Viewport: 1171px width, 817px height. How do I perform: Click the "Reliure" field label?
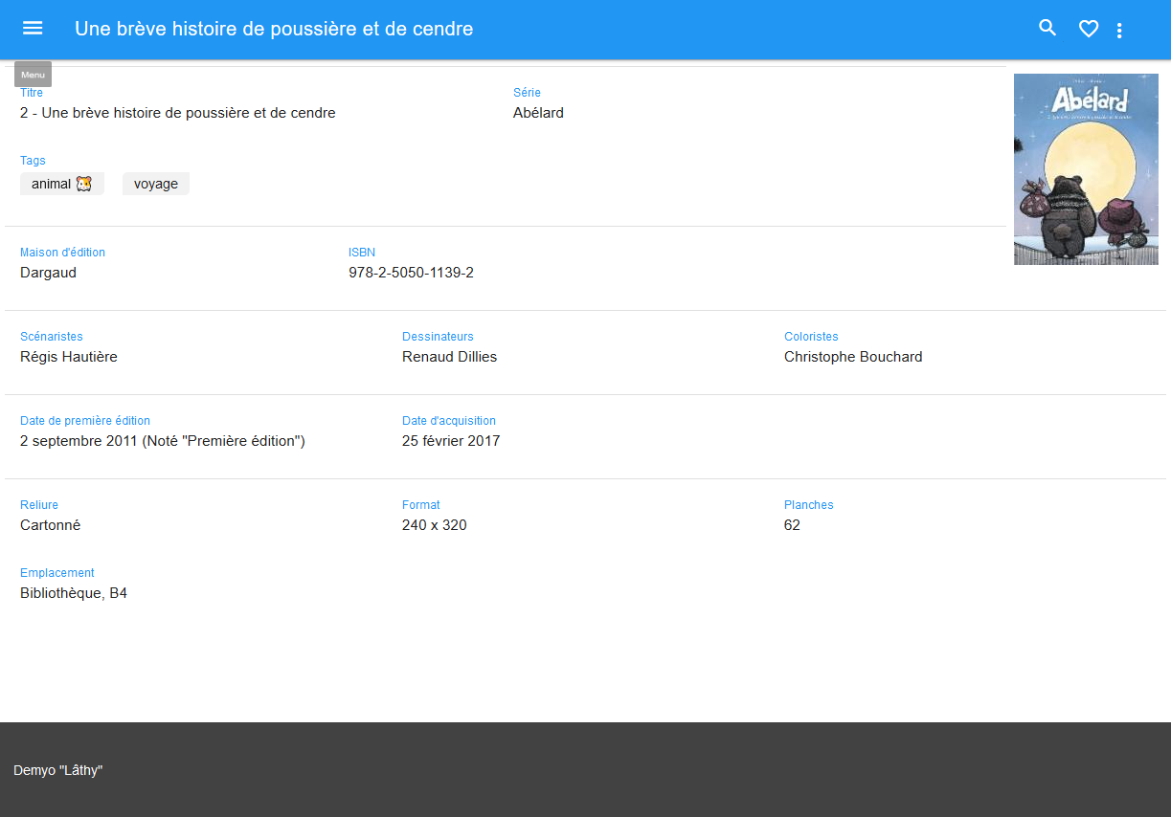[39, 505]
